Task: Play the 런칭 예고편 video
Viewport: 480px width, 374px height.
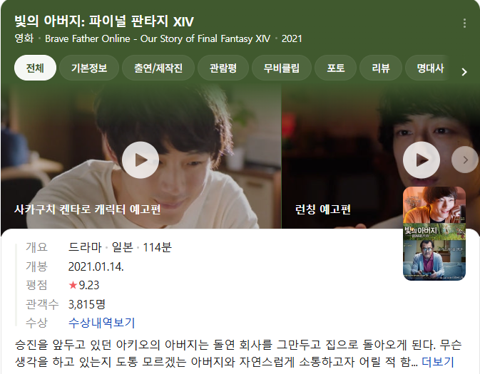Action: pyautogui.click(x=422, y=160)
